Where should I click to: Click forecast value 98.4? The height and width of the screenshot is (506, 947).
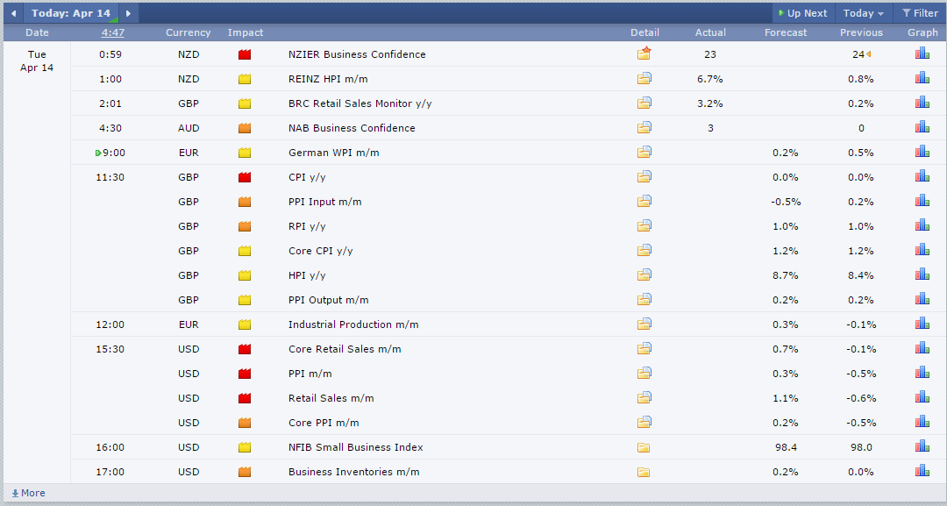point(786,447)
